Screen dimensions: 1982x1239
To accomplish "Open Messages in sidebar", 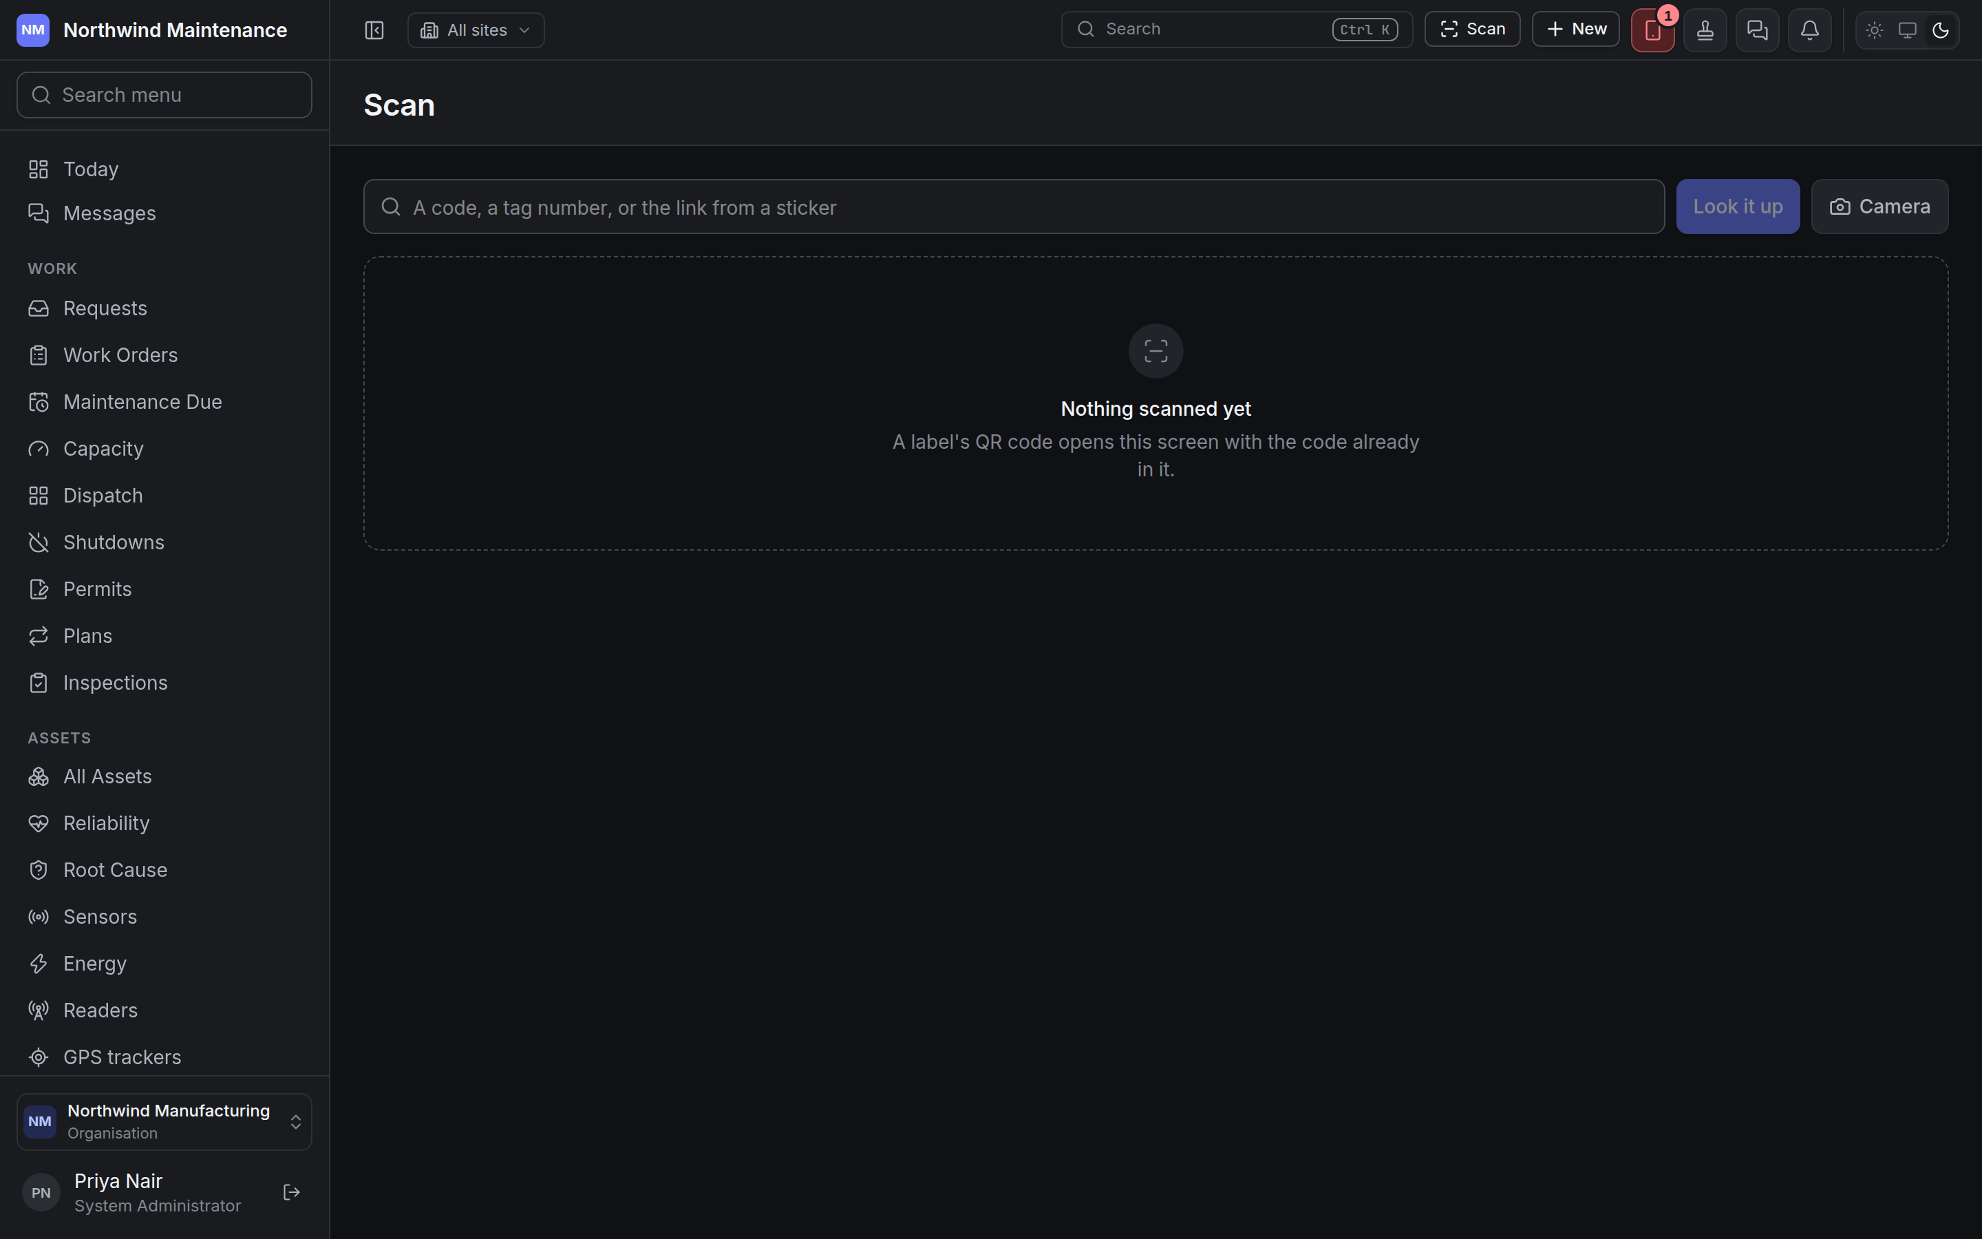I will (164, 213).
